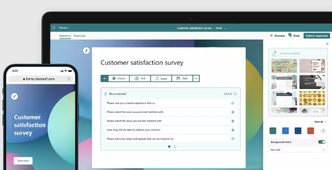This screenshot has width=332, height=170.
Task: Choose the gray light theme in second row
Action: pyautogui.click(x=284, y=82)
